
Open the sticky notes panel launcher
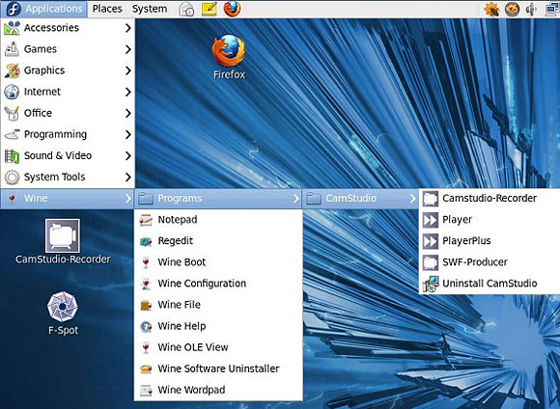(210, 9)
